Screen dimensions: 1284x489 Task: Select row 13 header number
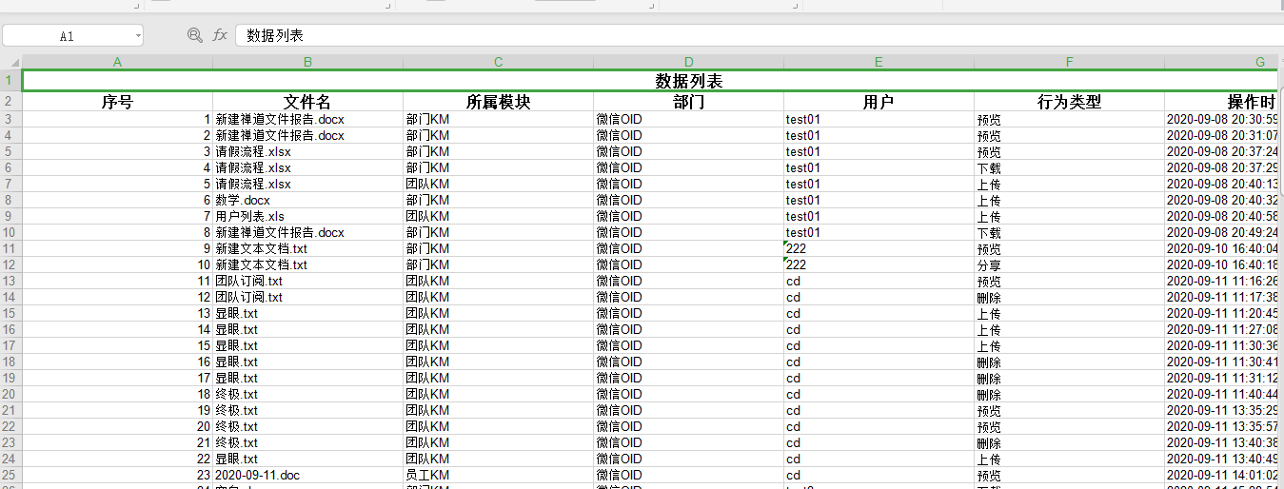(x=10, y=281)
